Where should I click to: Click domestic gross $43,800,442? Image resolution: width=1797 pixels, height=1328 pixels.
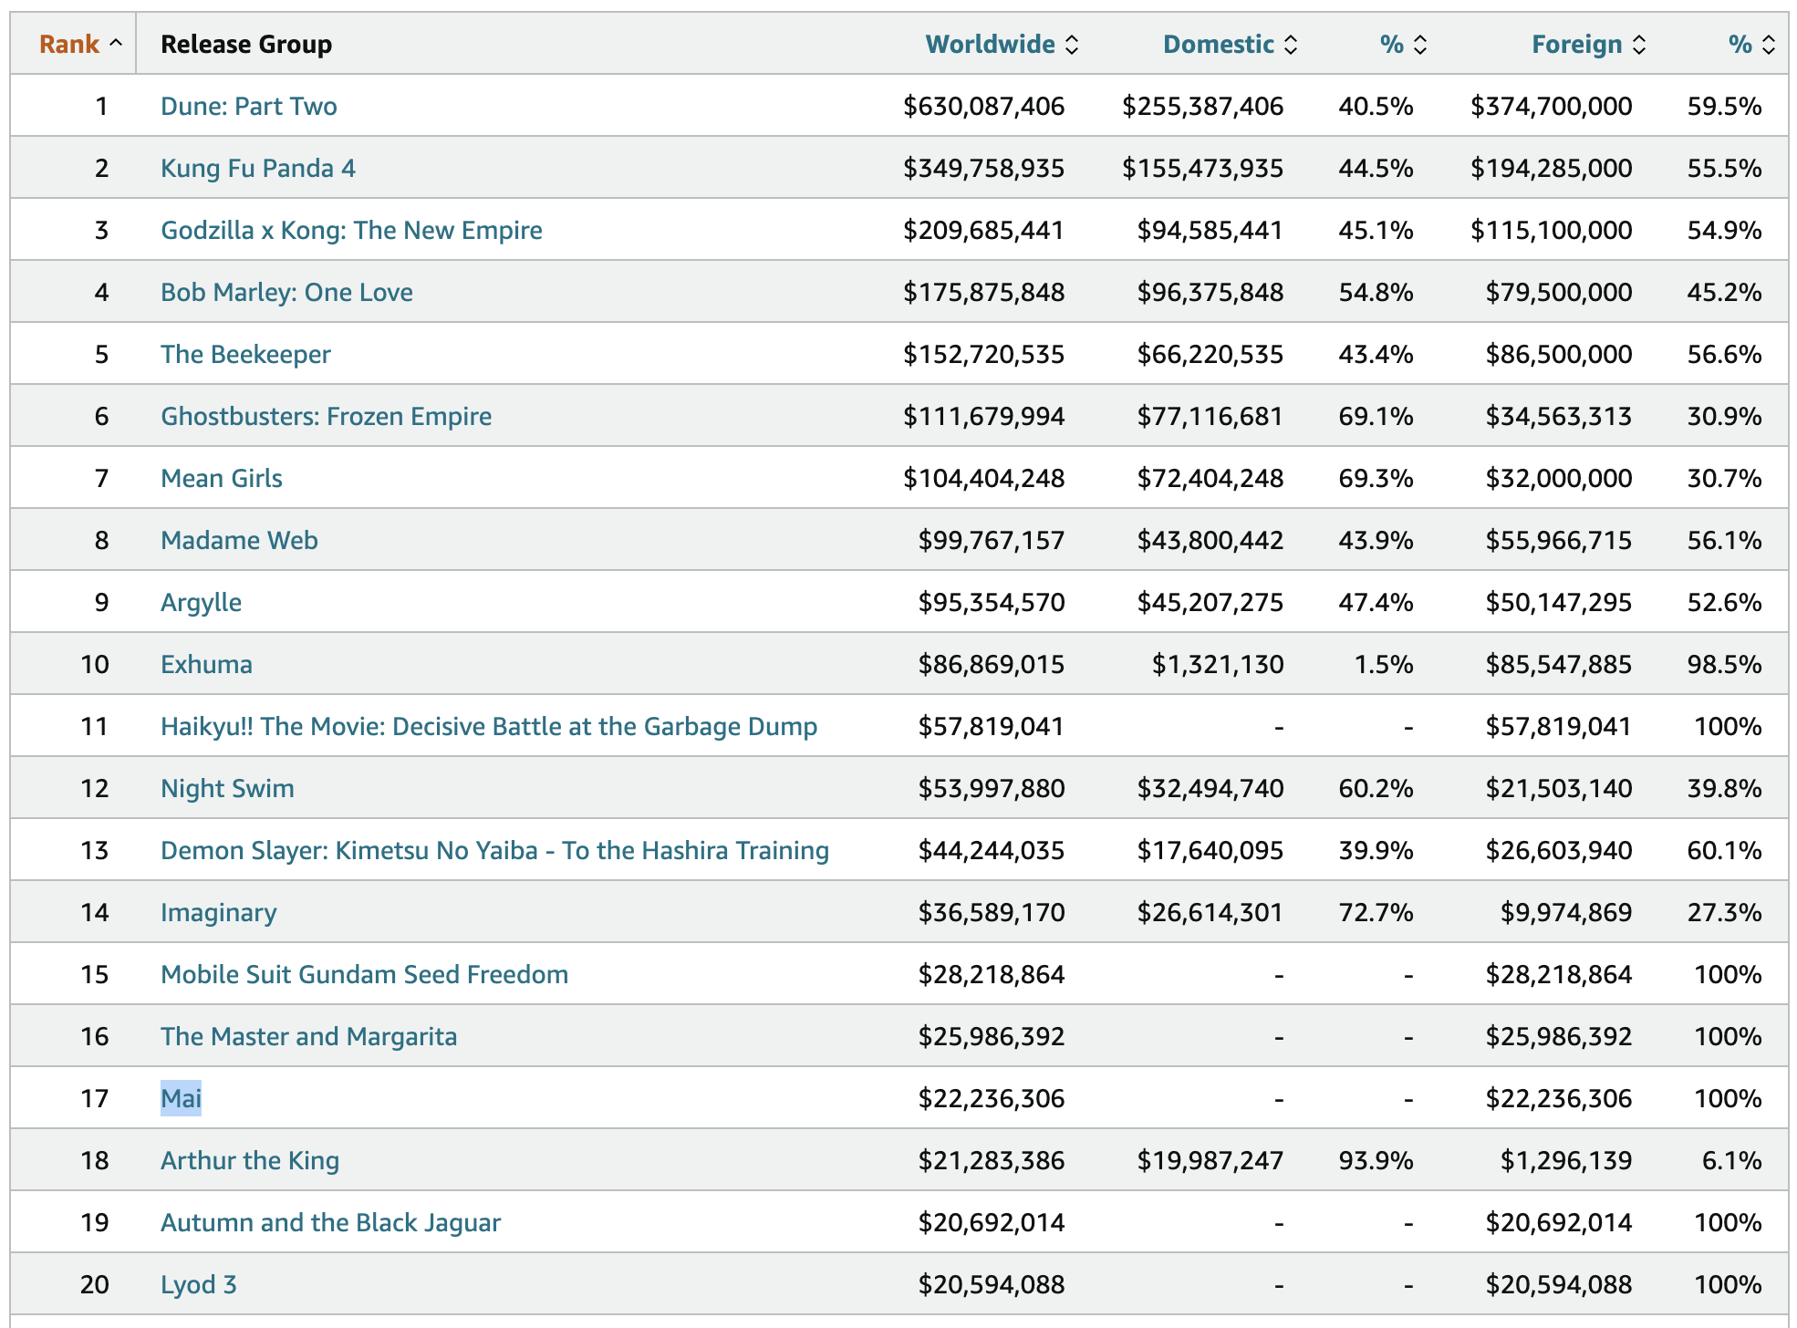pos(1210,540)
